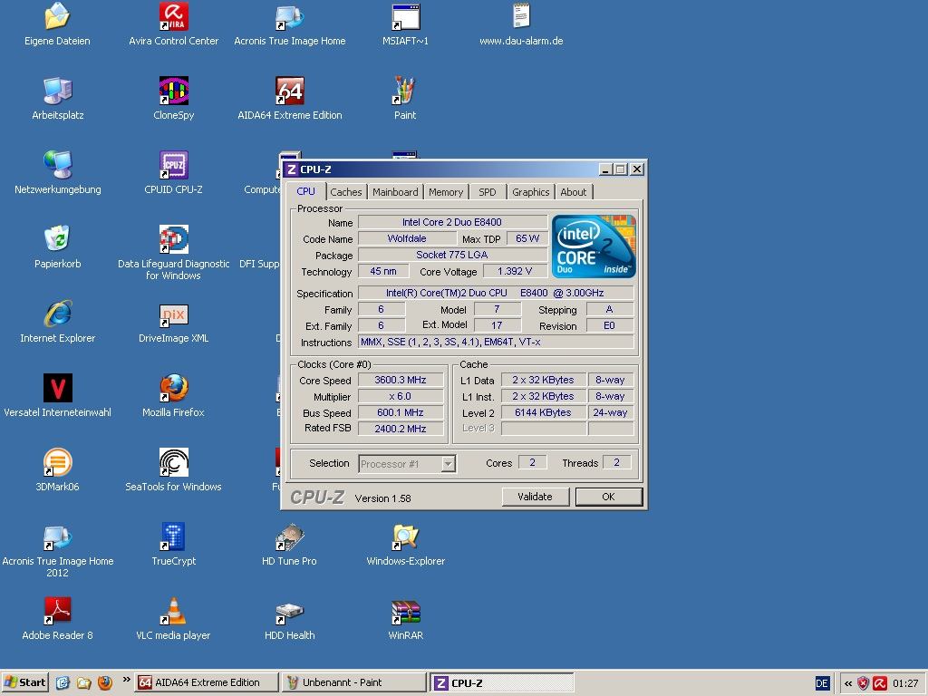The width and height of the screenshot is (928, 696).
Task: Expand hidden system tray icons
Action: (x=848, y=683)
